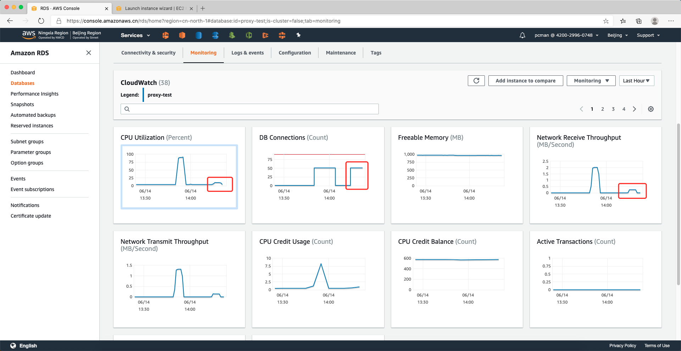Click the pin shortcuts icon in AWS navbar

[x=298, y=35]
